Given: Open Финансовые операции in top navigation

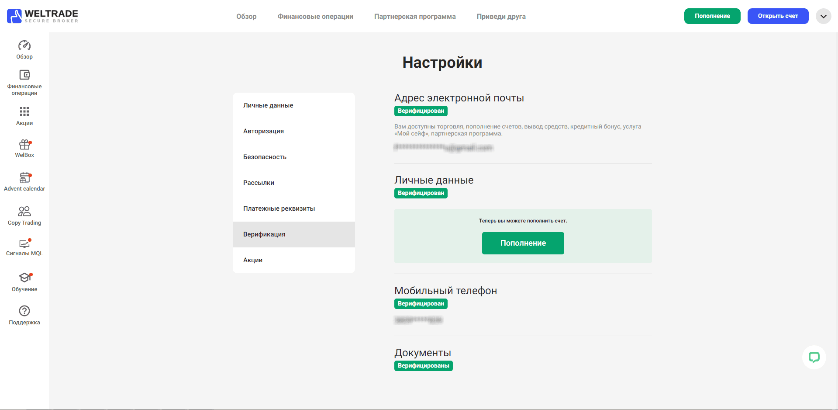Looking at the screenshot, I should [315, 17].
